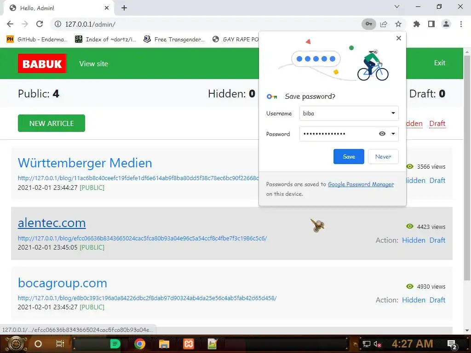This screenshot has width=471, height=353.
Task: Open the steampunk Start button
Action: [x=16, y=344]
